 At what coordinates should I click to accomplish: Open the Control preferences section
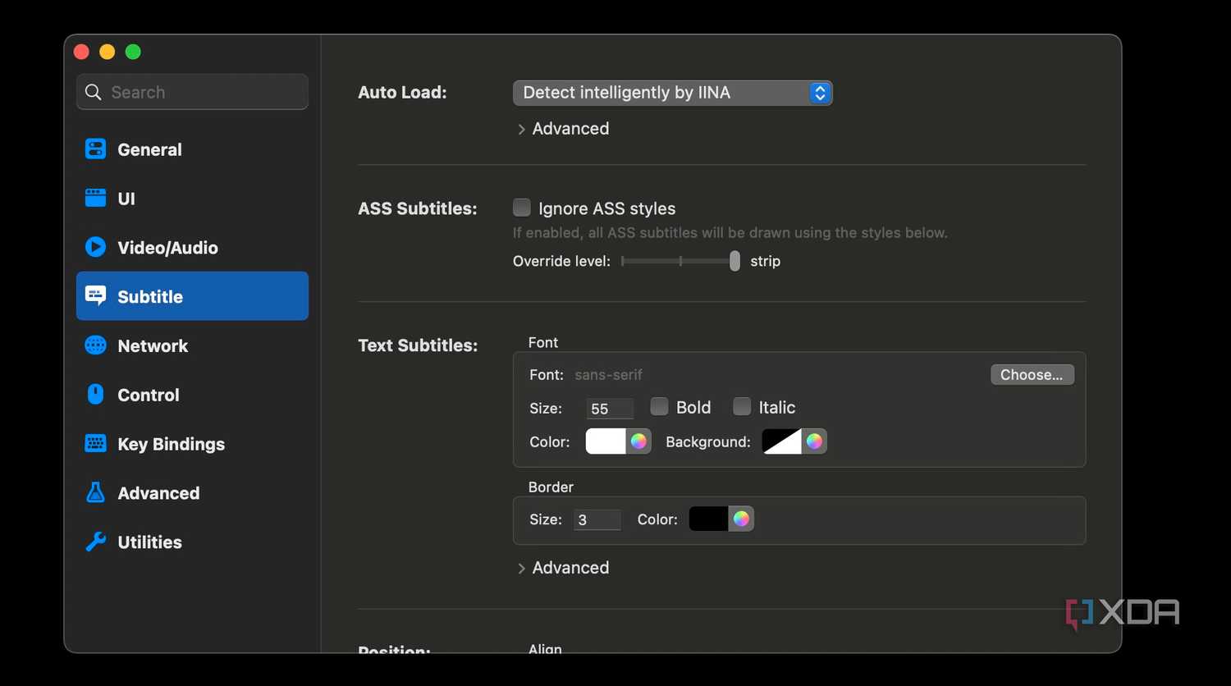click(192, 395)
